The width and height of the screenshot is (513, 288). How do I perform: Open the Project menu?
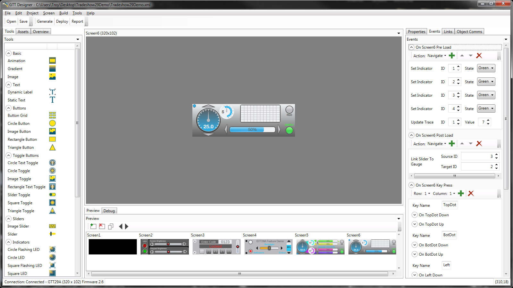[x=32, y=13]
